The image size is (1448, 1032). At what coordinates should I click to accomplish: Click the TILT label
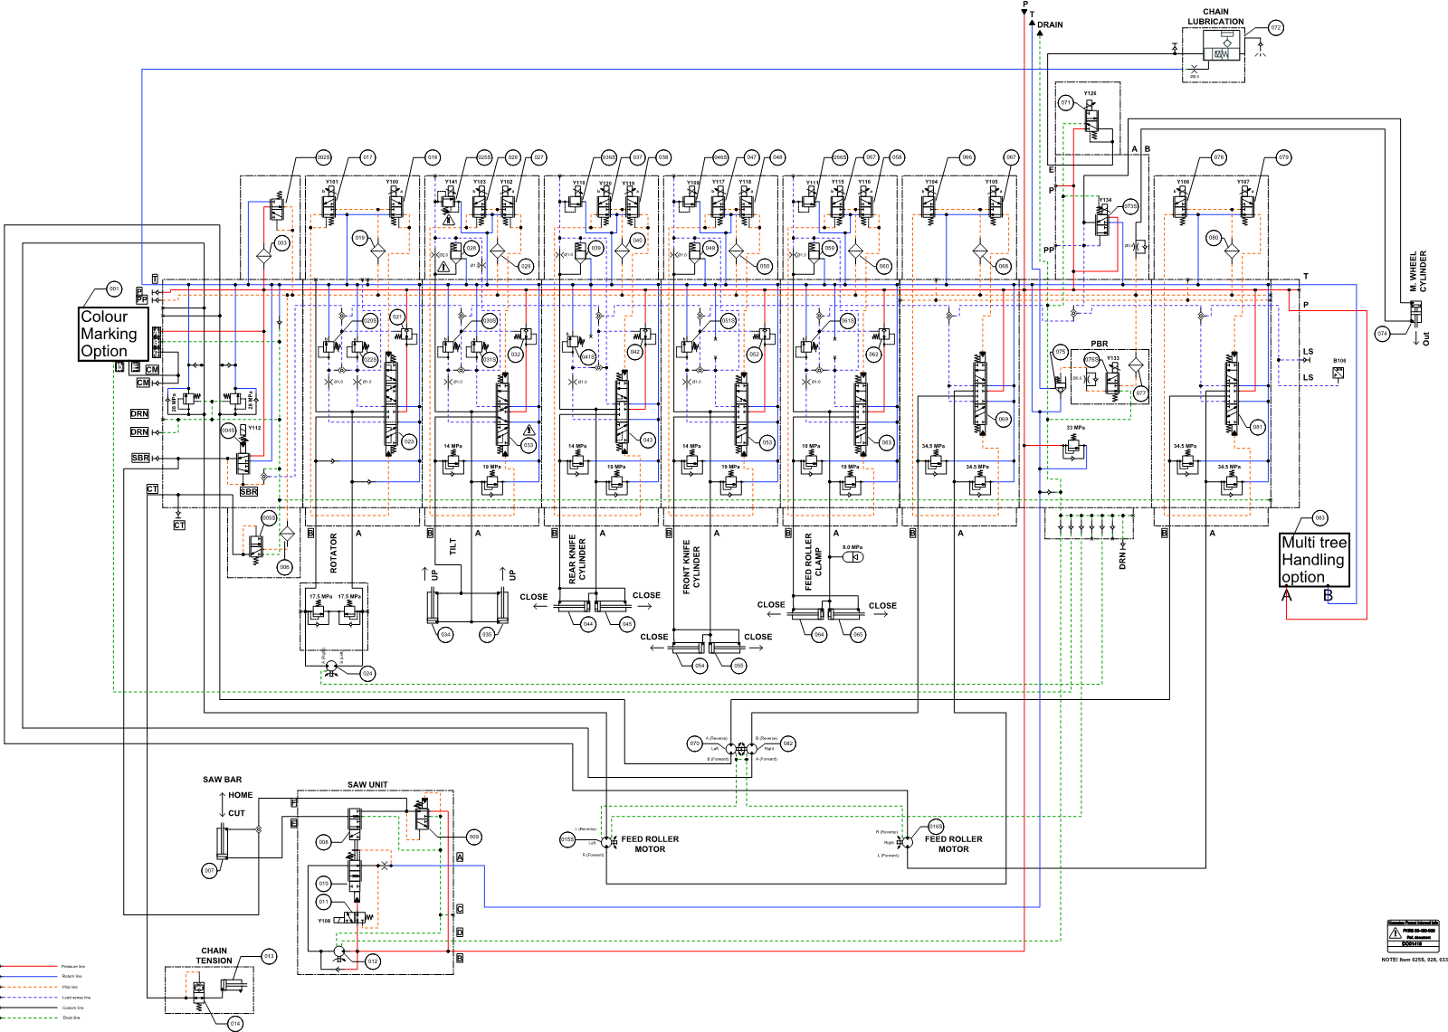point(453,546)
